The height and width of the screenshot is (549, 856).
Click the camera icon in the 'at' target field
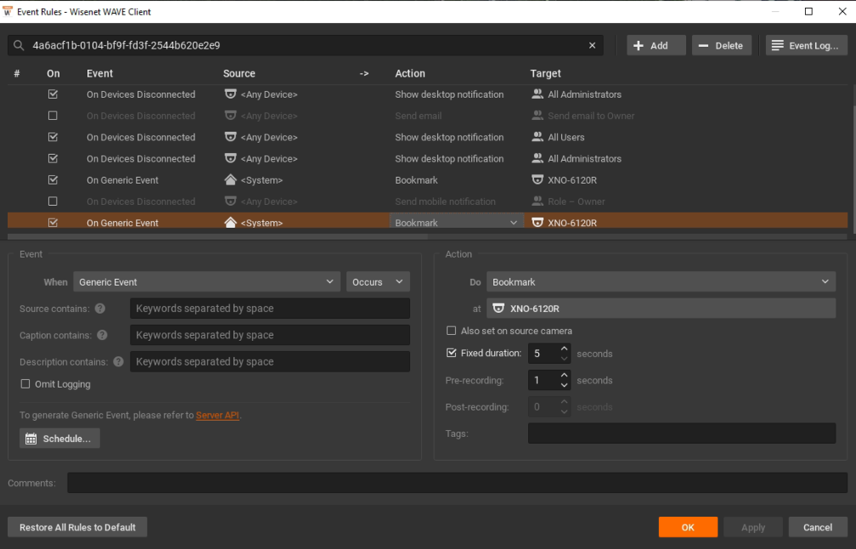coord(498,308)
